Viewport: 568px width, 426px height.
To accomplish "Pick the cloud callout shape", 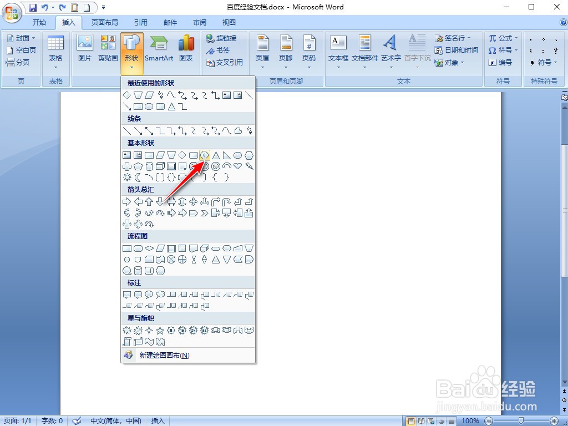I will click(160, 295).
